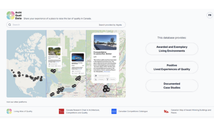
Task: Click the red Canada Research Chair icon
Action: (x=61, y=111)
